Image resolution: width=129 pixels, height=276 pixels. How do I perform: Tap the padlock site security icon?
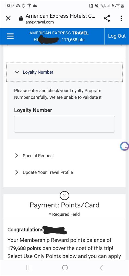[21, 18]
